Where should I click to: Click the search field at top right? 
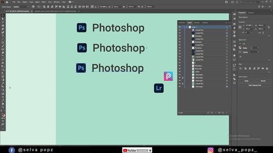coord(250,2)
